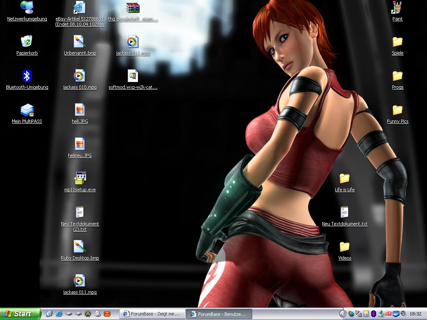Screen dimensions: 427x320
Task: Select the jackass 012.mpg video file
Action: point(133,42)
